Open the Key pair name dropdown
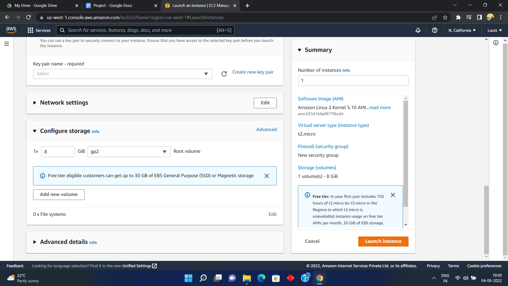The image size is (508, 286). click(123, 74)
